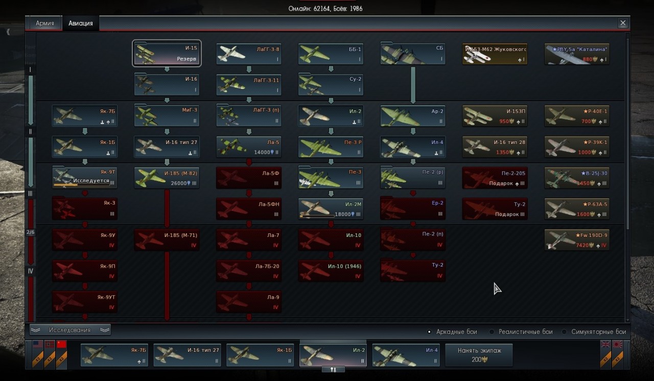Enable Симуляторные бои mode
Viewport: 654px width, 381px height.
tap(594, 332)
